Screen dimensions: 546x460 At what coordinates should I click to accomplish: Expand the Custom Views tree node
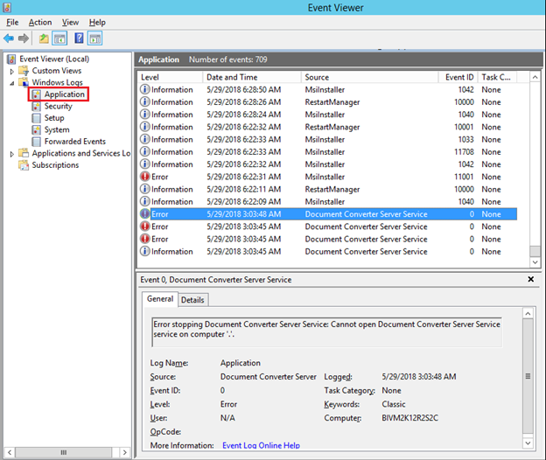[12, 72]
